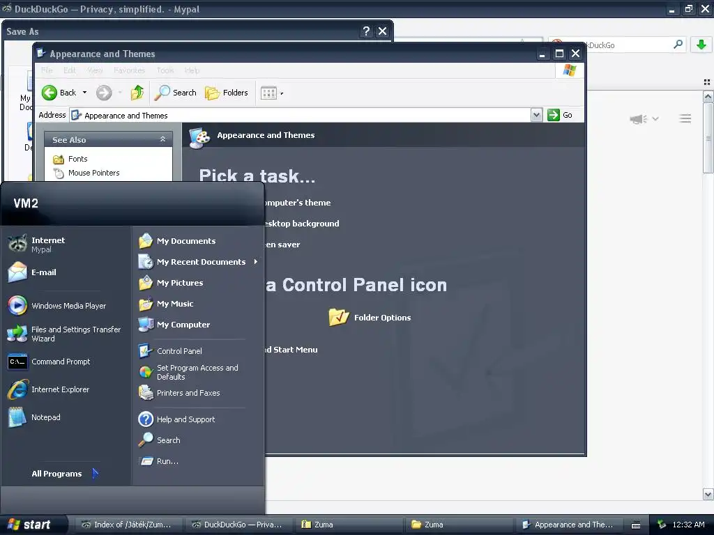The image size is (714, 535).
Task: Toggle the Folders pane button
Action: pyautogui.click(x=227, y=93)
